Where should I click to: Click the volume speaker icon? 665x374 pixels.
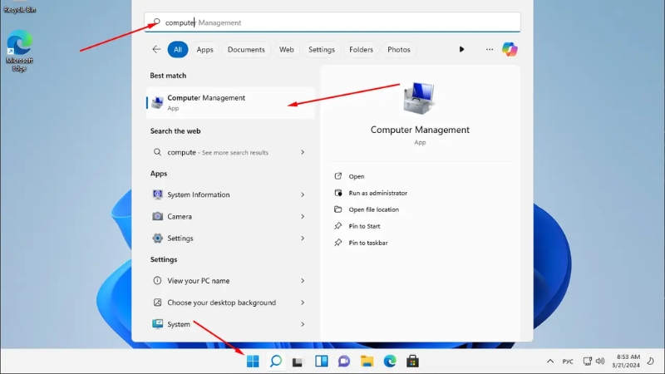[x=599, y=362]
